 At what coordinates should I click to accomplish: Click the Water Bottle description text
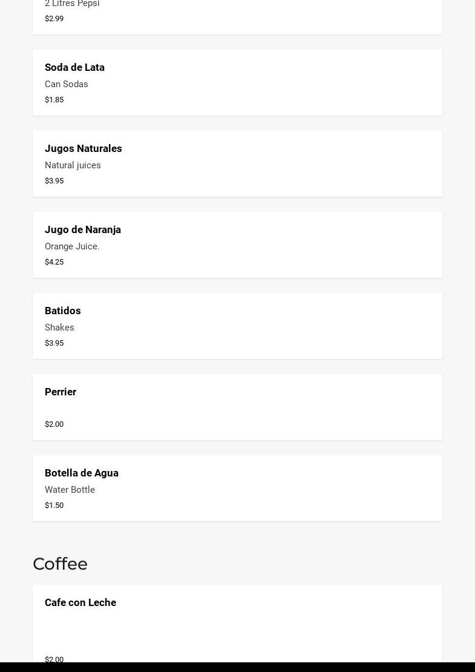click(70, 490)
